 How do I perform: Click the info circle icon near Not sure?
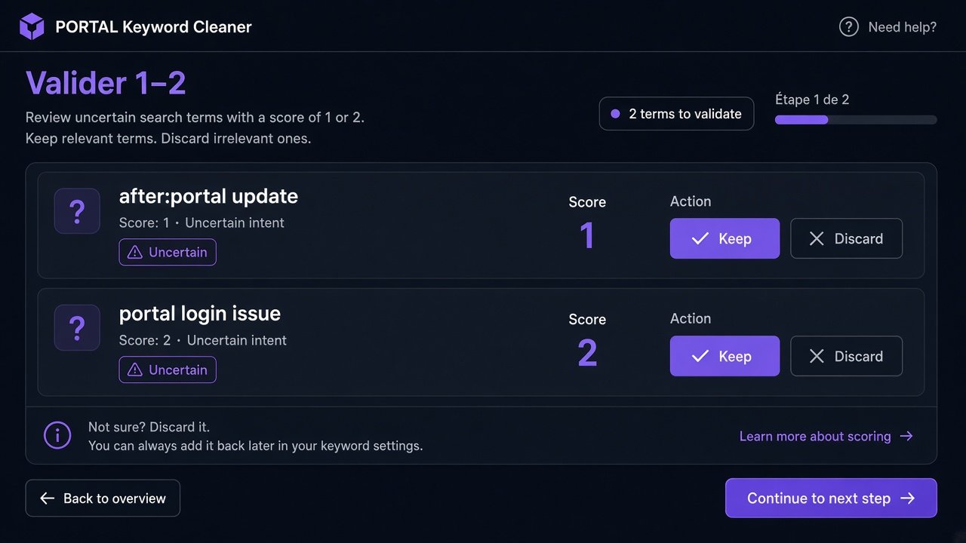click(57, 435)
